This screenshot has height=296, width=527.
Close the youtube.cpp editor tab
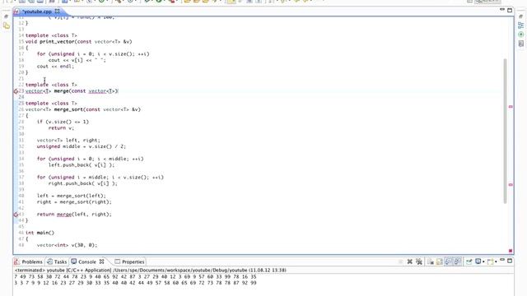point(57,11)
